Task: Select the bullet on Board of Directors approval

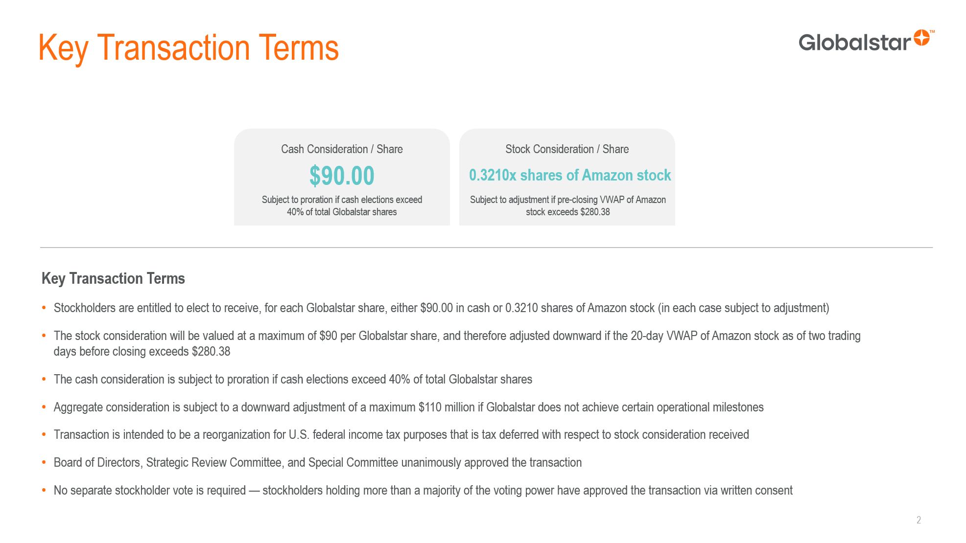Action: [318, 463]
